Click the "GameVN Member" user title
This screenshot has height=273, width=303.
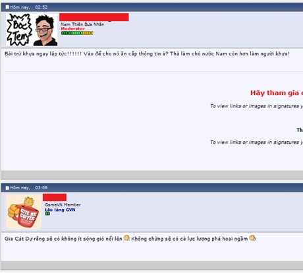(x=63, y=204)
